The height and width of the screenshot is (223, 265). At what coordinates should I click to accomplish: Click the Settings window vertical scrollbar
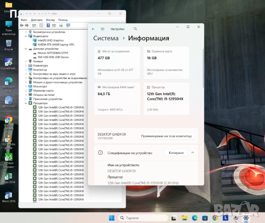click(x=203, y=68)
